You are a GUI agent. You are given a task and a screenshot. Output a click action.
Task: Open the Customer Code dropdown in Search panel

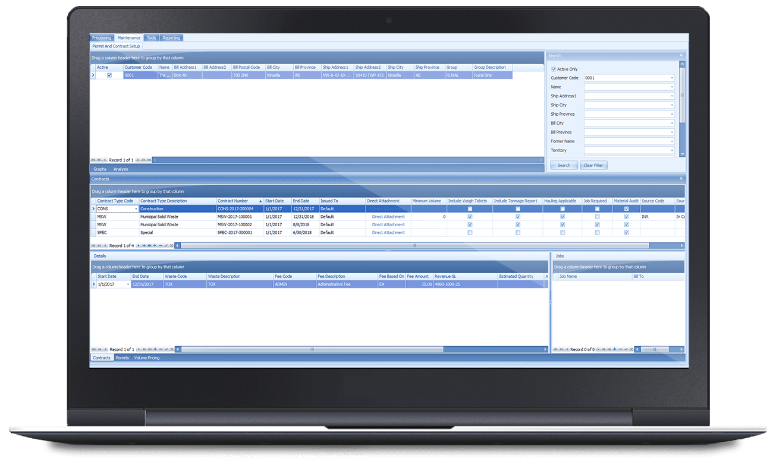(x=672, y=78)
